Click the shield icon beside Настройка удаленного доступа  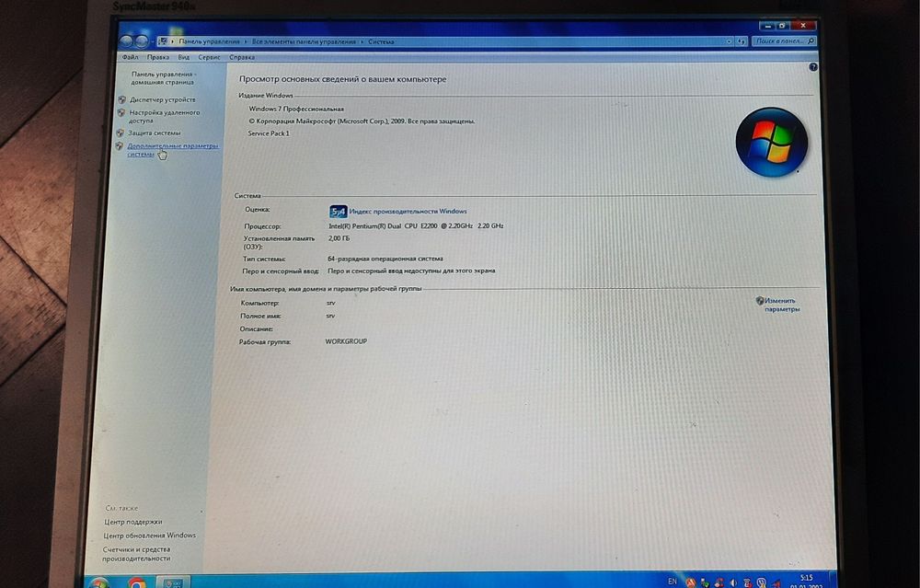click(x=121, y=112)
